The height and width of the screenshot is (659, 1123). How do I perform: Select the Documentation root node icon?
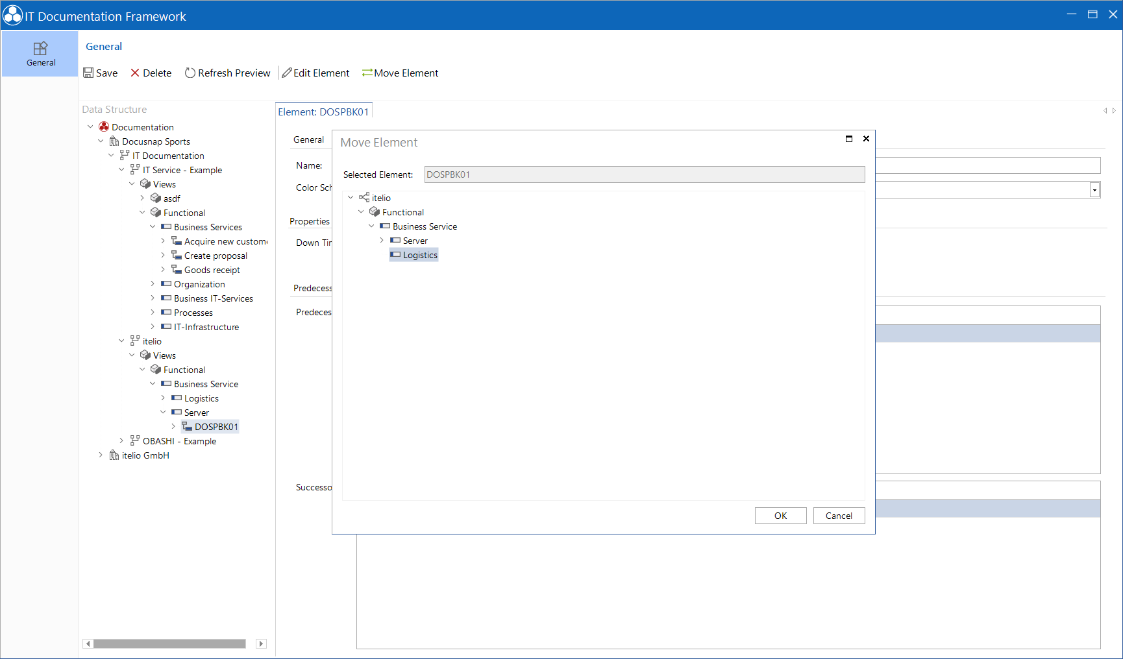pos(104,126)
